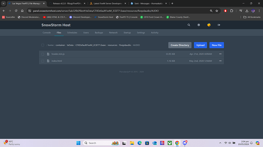263x147 pixels.
Task: Go to CFXDefaultFiveM_2C8771.base breadcrumb
Action: (90, 45)
